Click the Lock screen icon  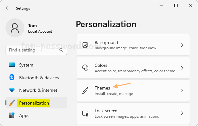pos(85,113)
